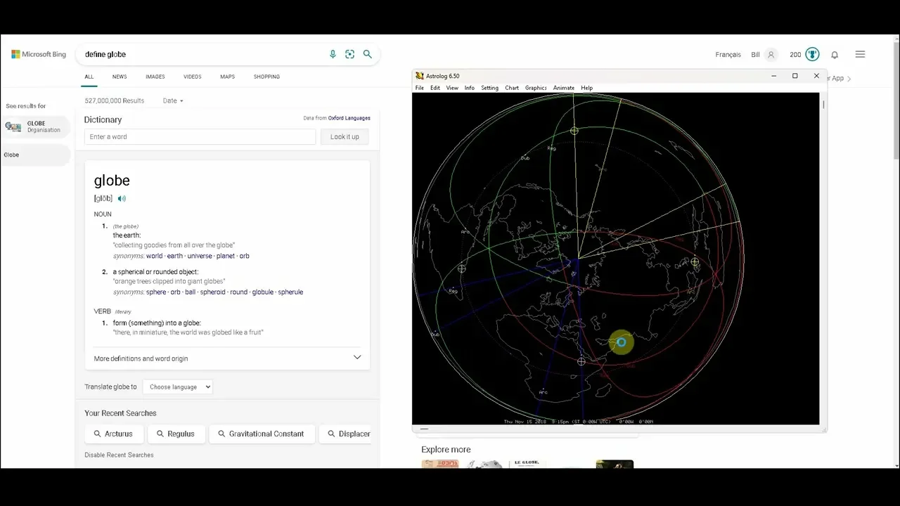Open the notifications bell icon
The width and height of the screenshot is (900, 506).
[835, 55]
